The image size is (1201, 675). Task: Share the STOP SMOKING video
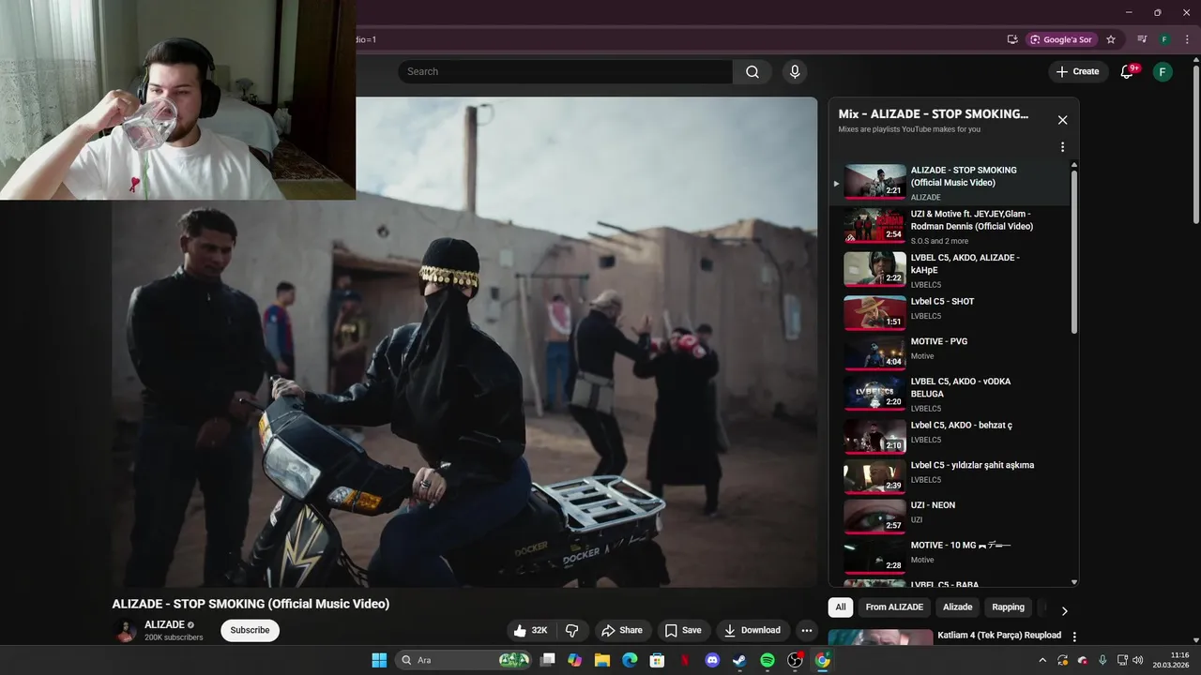point(622,630)
